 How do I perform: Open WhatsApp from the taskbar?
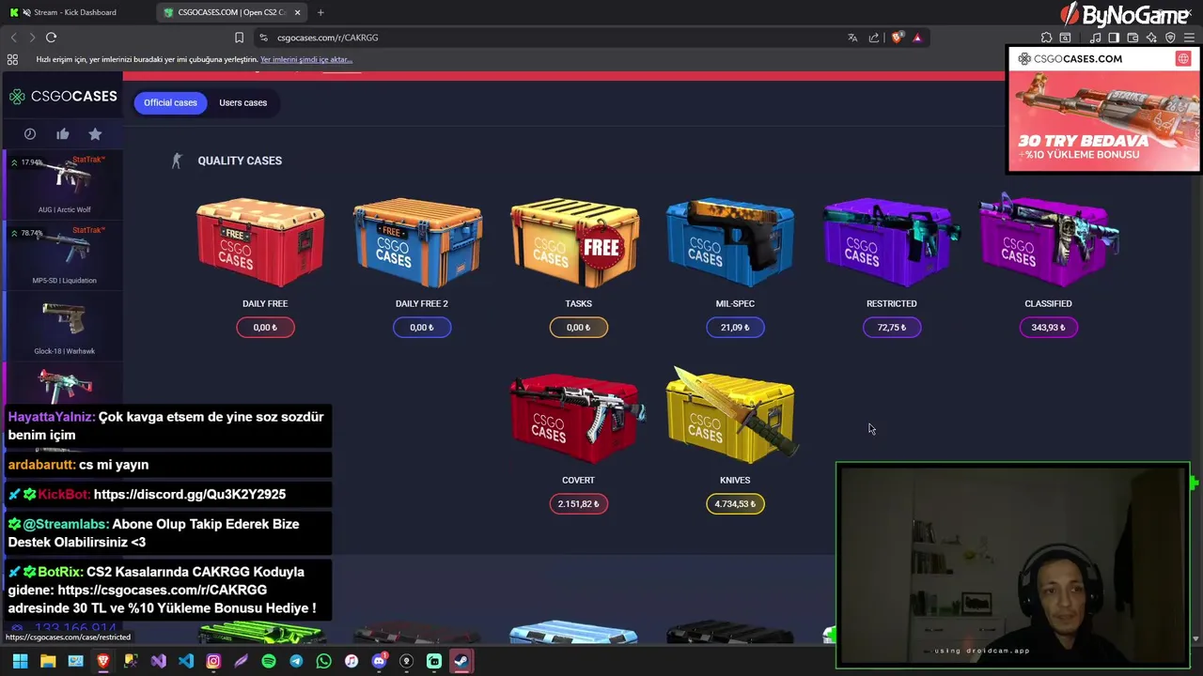323,661
